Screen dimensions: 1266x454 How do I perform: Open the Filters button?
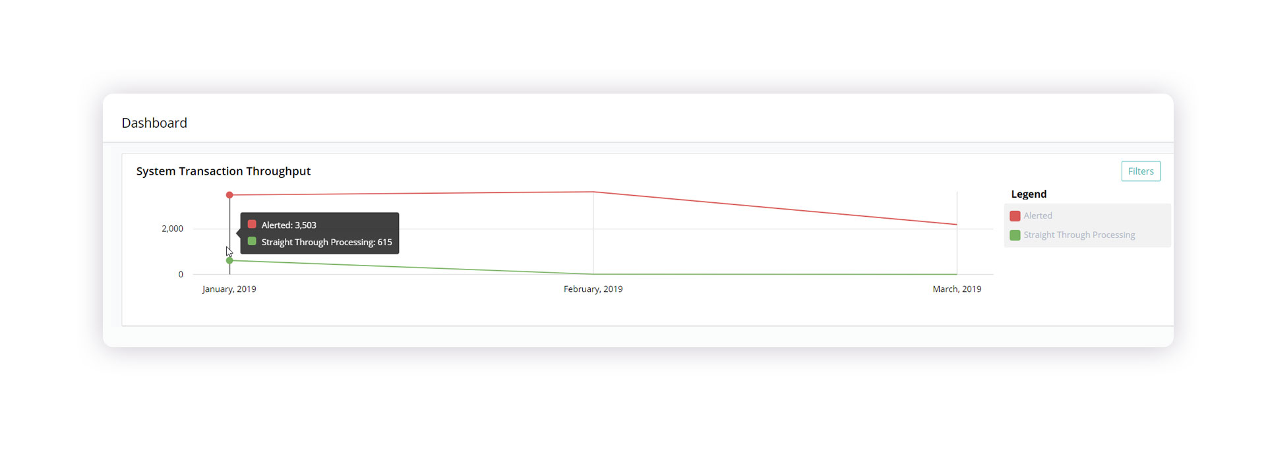click(x=1141, y=171)
